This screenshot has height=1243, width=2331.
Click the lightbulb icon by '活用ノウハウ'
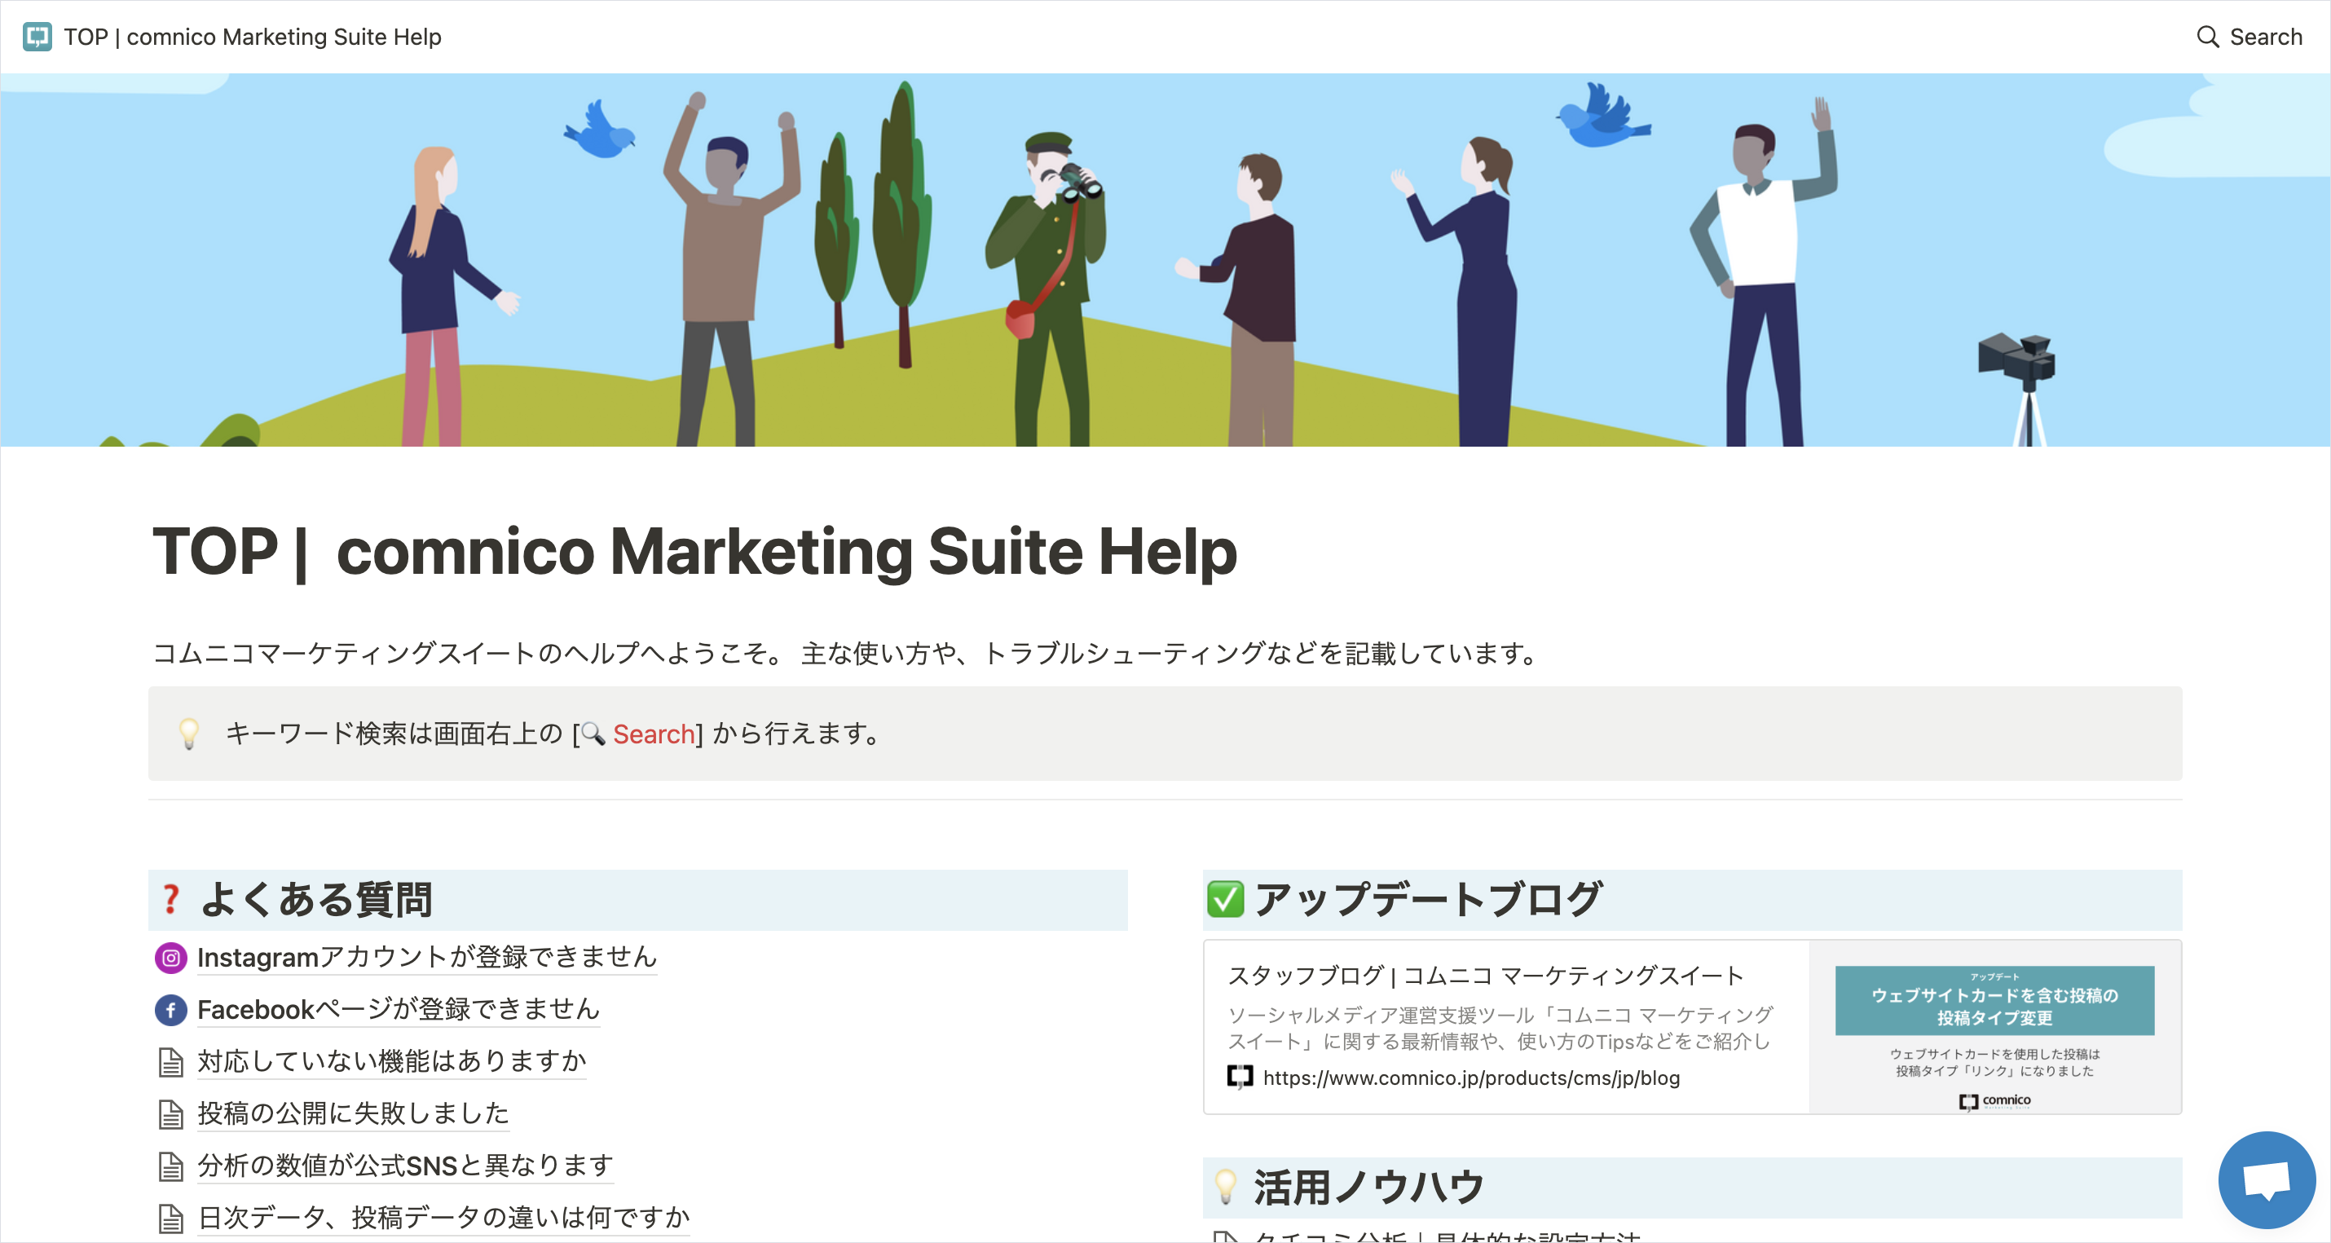point(1225,1187)
